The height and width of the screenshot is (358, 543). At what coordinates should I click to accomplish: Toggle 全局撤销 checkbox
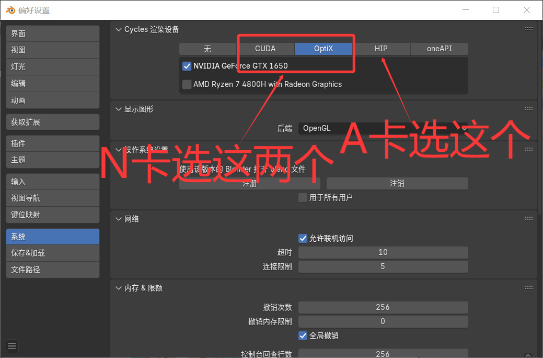tap(303, 336)
